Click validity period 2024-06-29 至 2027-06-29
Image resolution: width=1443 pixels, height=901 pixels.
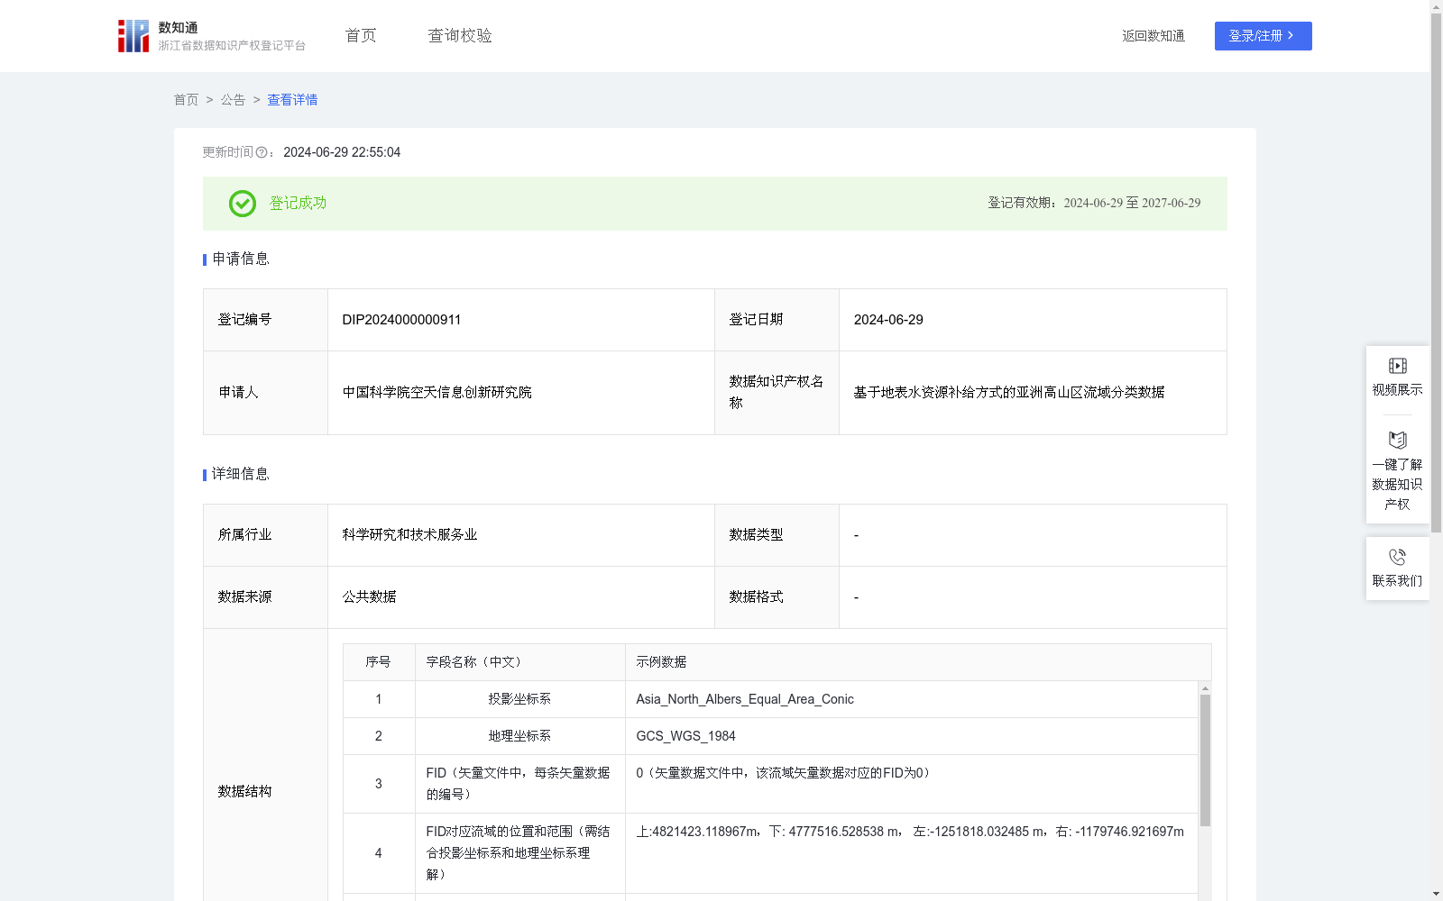point(1132,204)
